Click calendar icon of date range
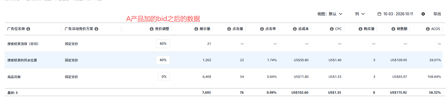This screenshot has width=447, height=104. point(379,14)
